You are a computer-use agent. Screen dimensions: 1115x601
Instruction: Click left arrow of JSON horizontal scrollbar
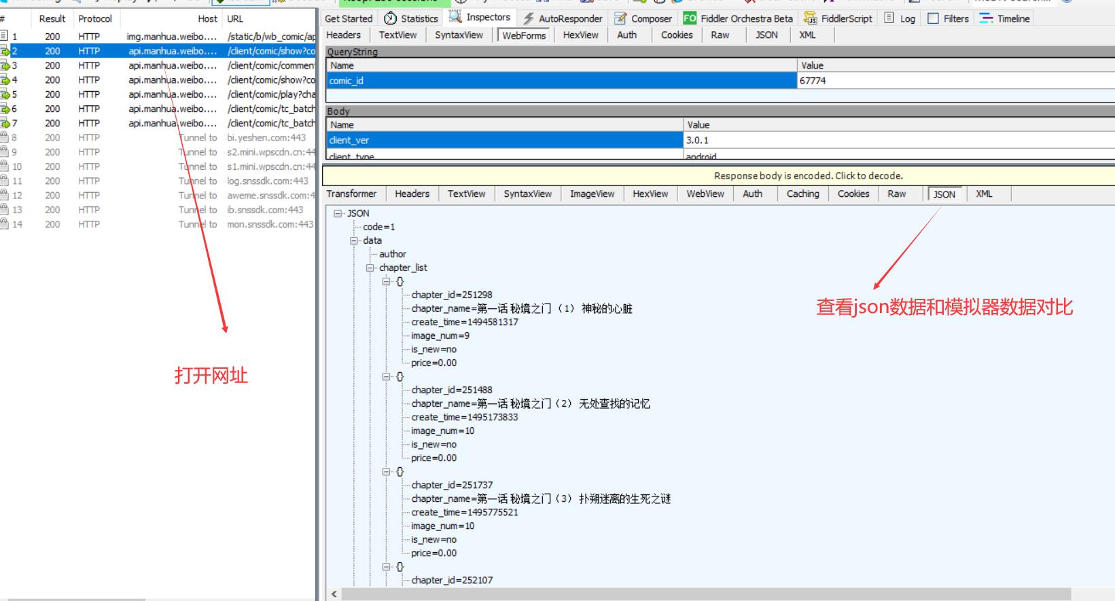pyautogui.click(x=334, y=594)
